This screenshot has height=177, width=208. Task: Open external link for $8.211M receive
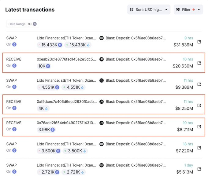coord(199,127)
